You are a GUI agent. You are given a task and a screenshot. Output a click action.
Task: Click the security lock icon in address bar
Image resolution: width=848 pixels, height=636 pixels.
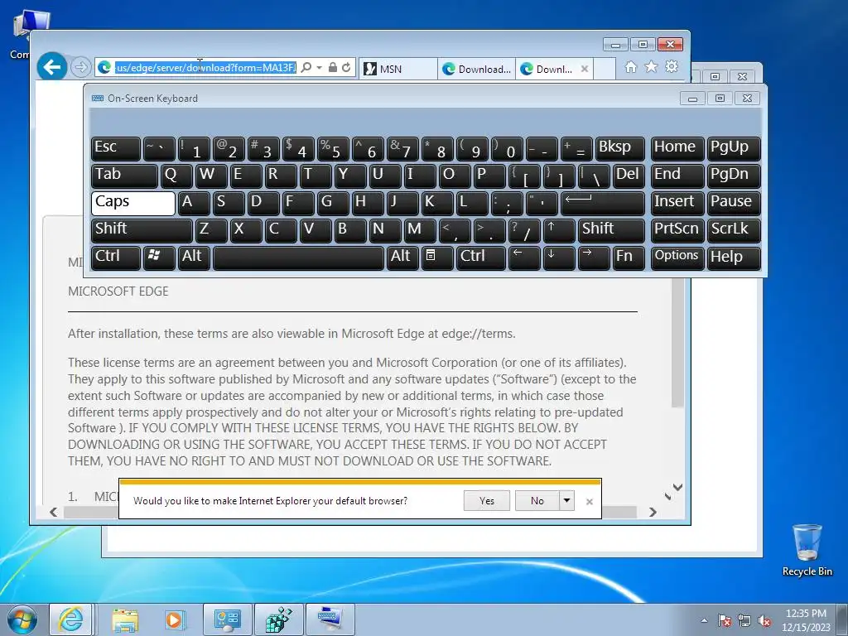(333, 68)
